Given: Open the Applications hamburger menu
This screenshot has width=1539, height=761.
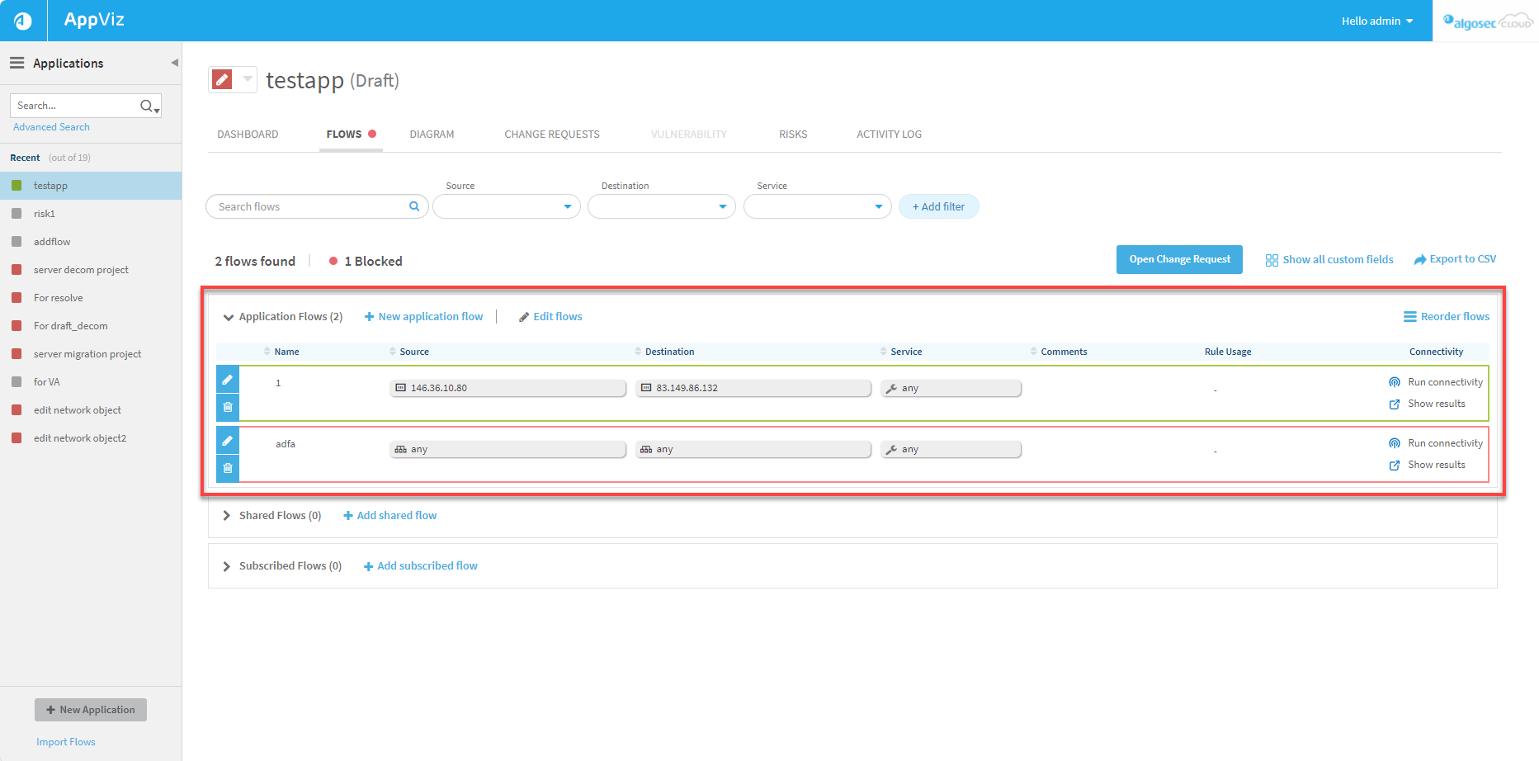Looking at the screenshot, I should pos(17,63).
